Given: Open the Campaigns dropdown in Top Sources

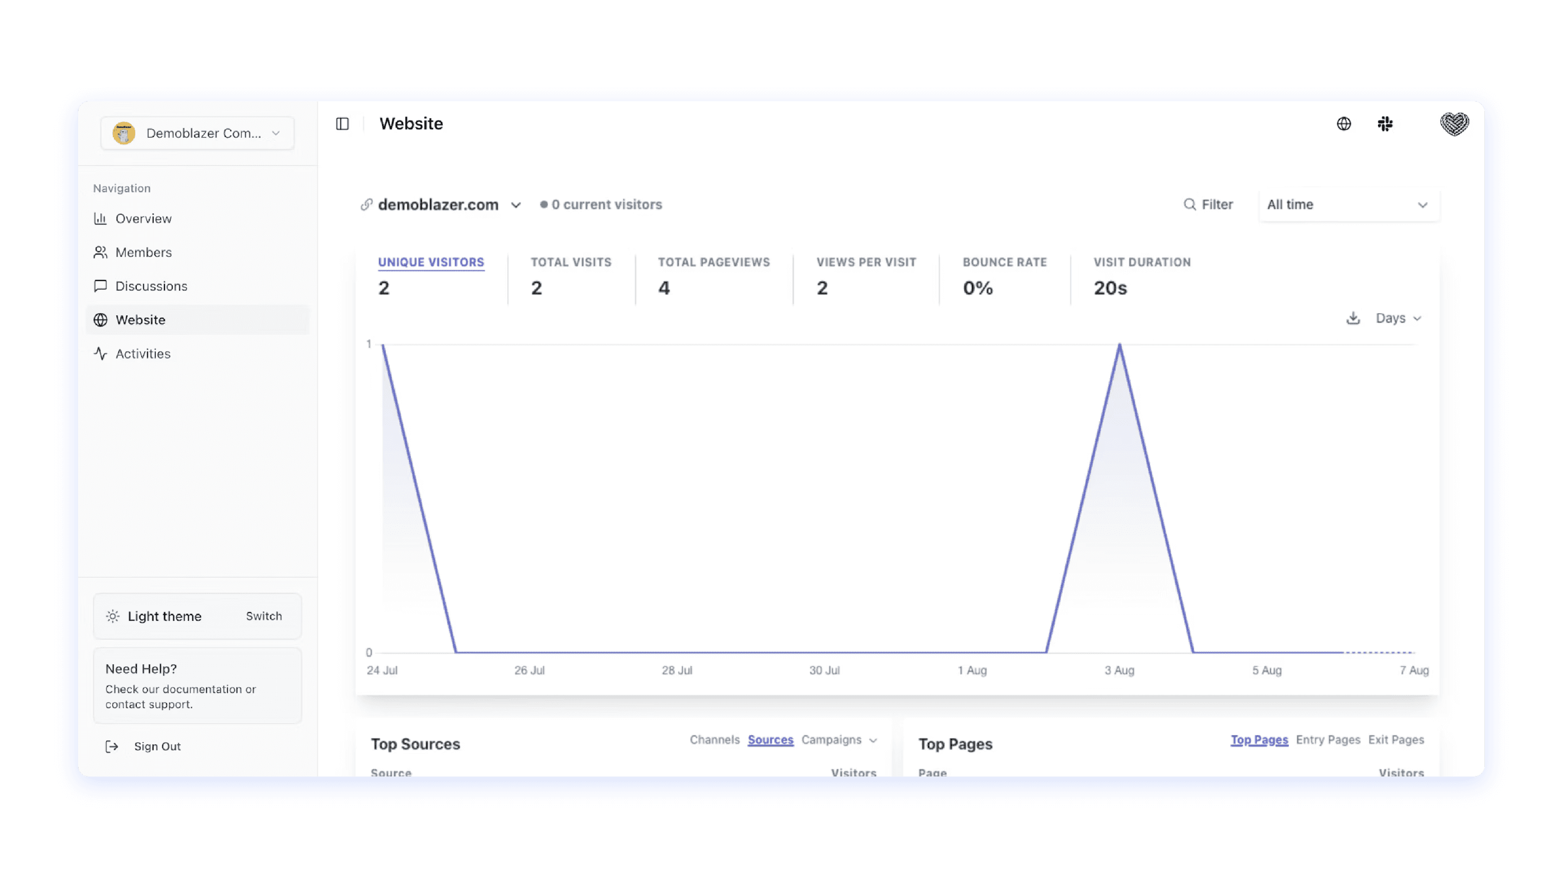Looking at the screenshot, I should point(838,740).
